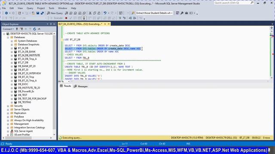Image resolution: width=275 pixels, height=154 pixels.
Task: Click the Database Engine Query icon
Action: (x=67, y=13)
